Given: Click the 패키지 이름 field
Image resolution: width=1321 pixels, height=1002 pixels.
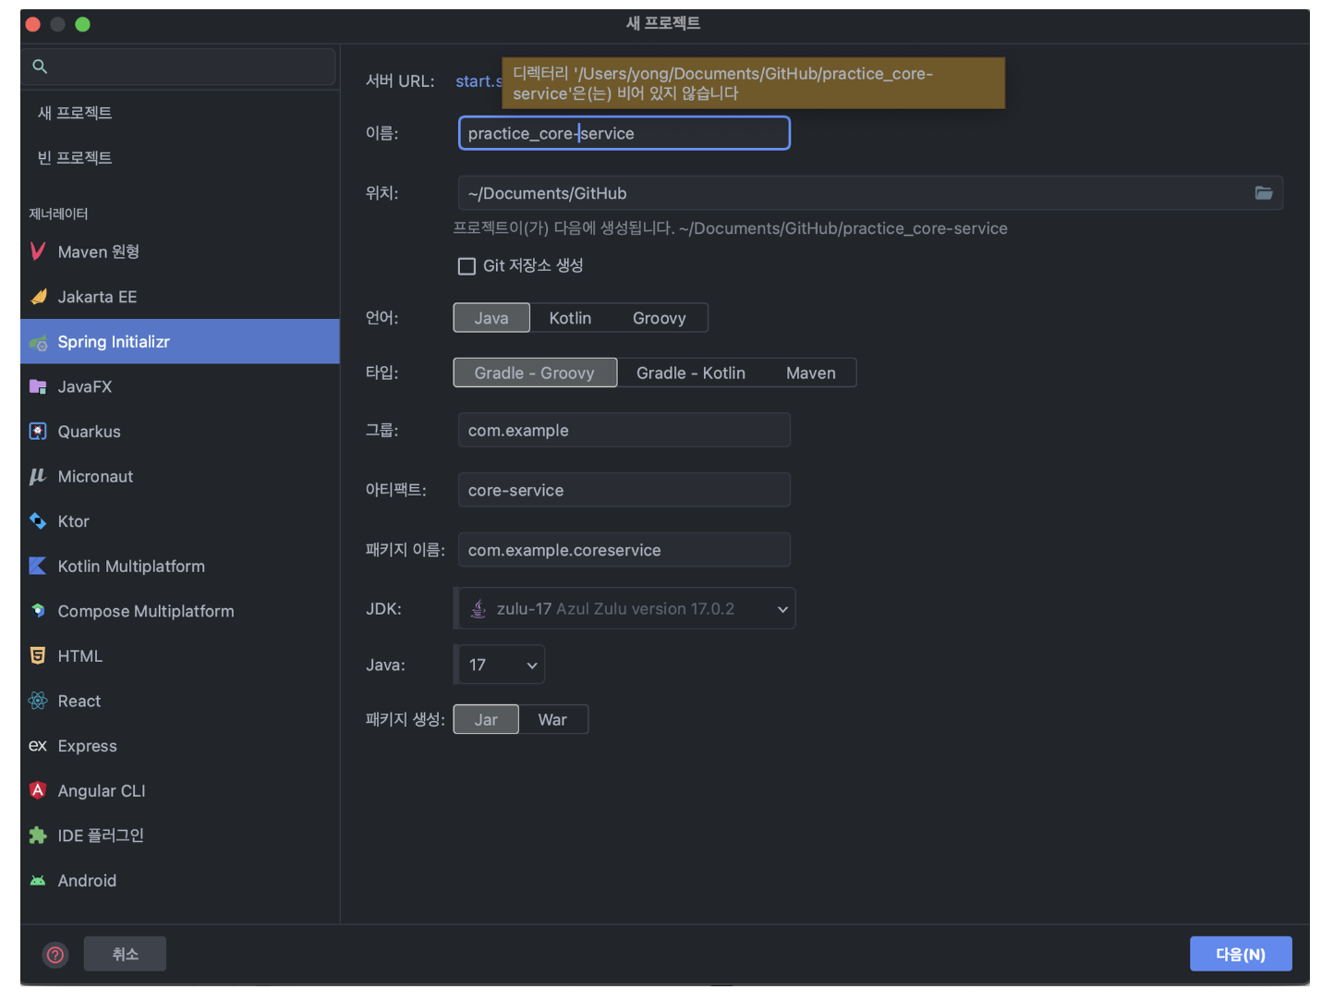Looking at the screenshot, I should click(624, 550).
